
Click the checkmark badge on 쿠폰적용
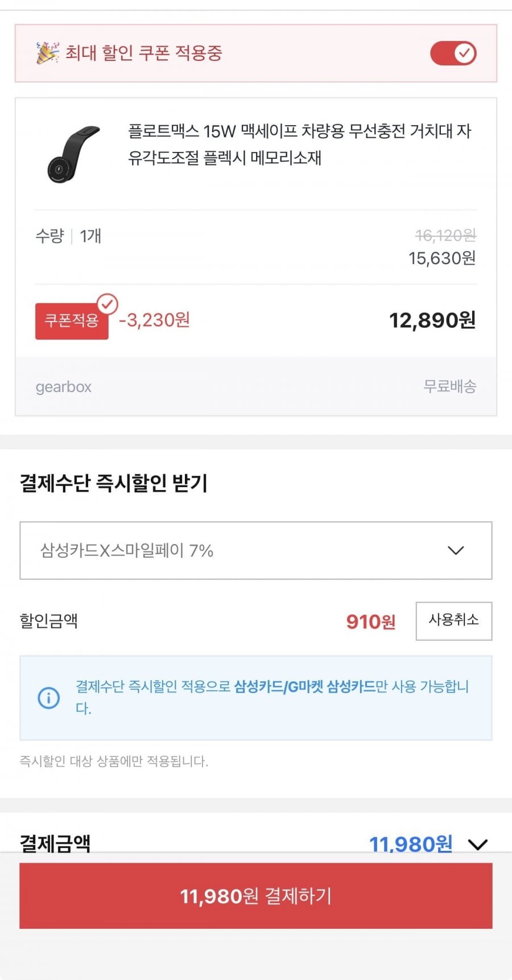pos(107,304)
